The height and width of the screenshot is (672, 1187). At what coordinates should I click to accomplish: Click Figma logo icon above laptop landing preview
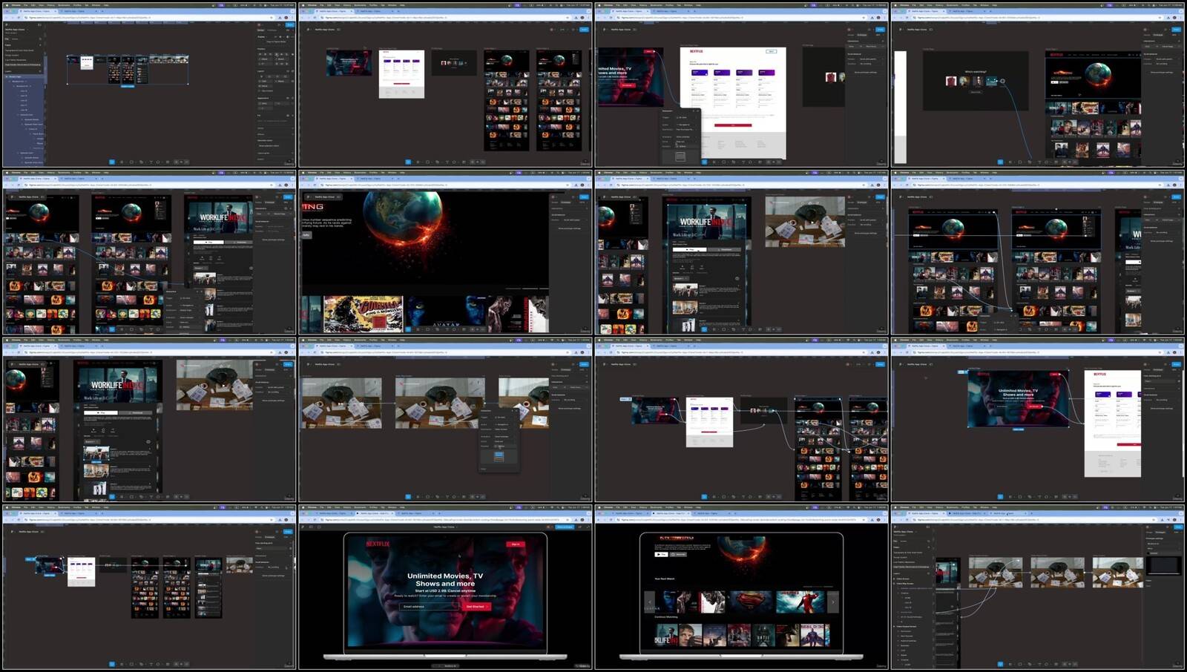click(x=303, y=527)
